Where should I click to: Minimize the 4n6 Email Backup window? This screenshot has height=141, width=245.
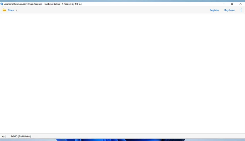tap(224, 4)
